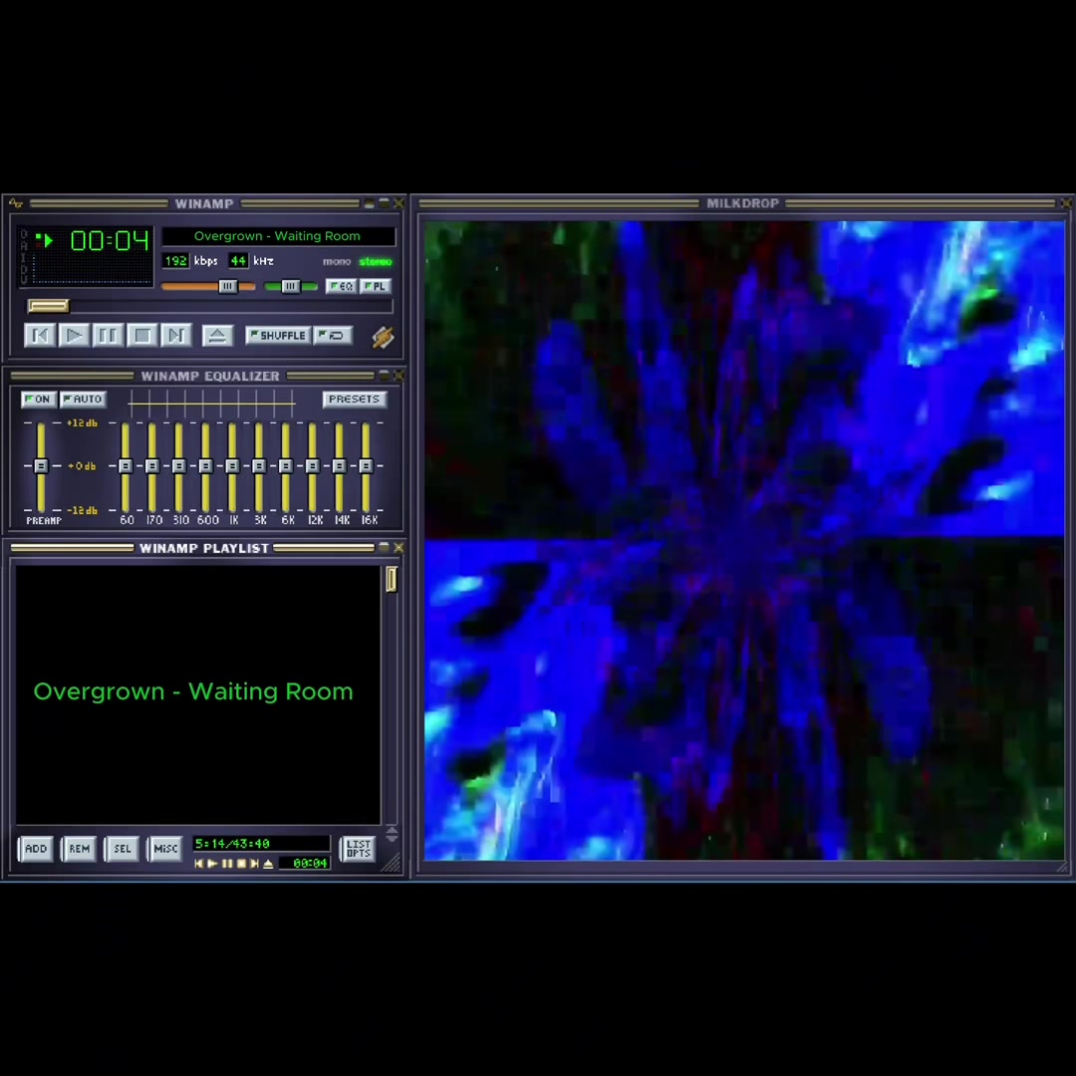Click mini Next button in playlist footer
Screen dimensions: 1076x1076
(255, 863)
